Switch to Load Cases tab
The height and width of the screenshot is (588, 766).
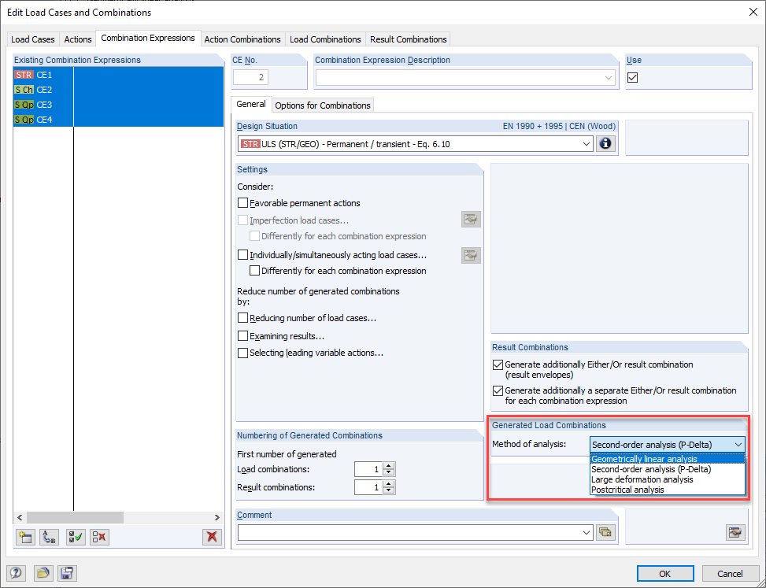[x=33, y=39]
